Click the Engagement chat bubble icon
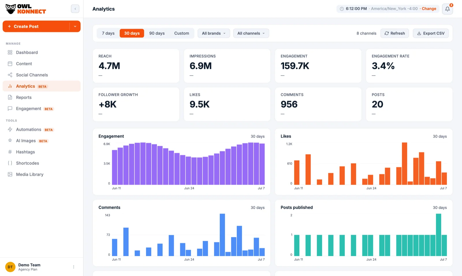The height and width of the screenshot is (276, 462). pyautogui.click(x=10, y=109)
